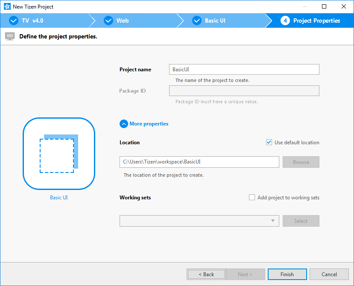This screenshot has width=354, height=286.
Task: Click the step 4 number circle icon
Action: click(285, 20)
